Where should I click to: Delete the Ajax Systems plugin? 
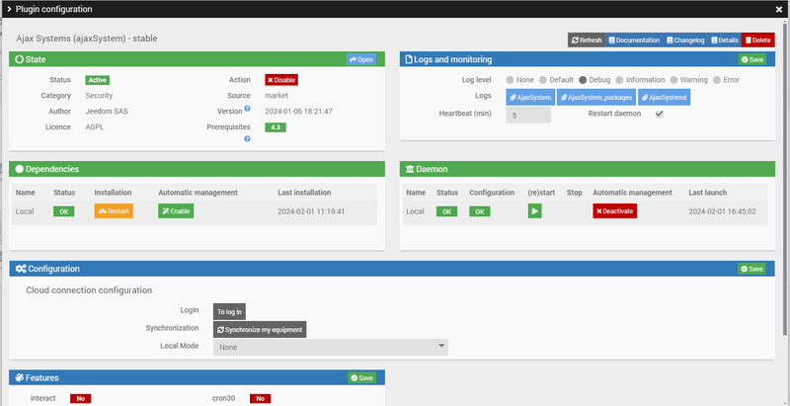tap(757, 41)
